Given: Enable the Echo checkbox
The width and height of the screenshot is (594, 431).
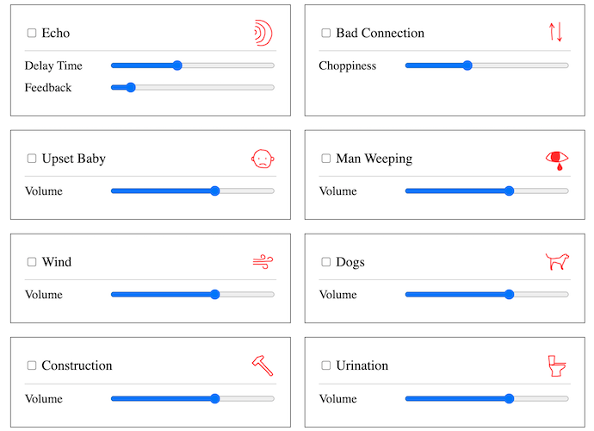Looking at the screenshot, I should 32,33.
